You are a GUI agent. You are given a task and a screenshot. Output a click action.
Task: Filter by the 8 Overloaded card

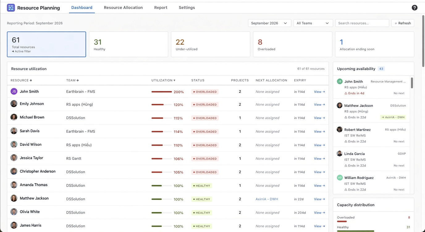tap(292, 44)
